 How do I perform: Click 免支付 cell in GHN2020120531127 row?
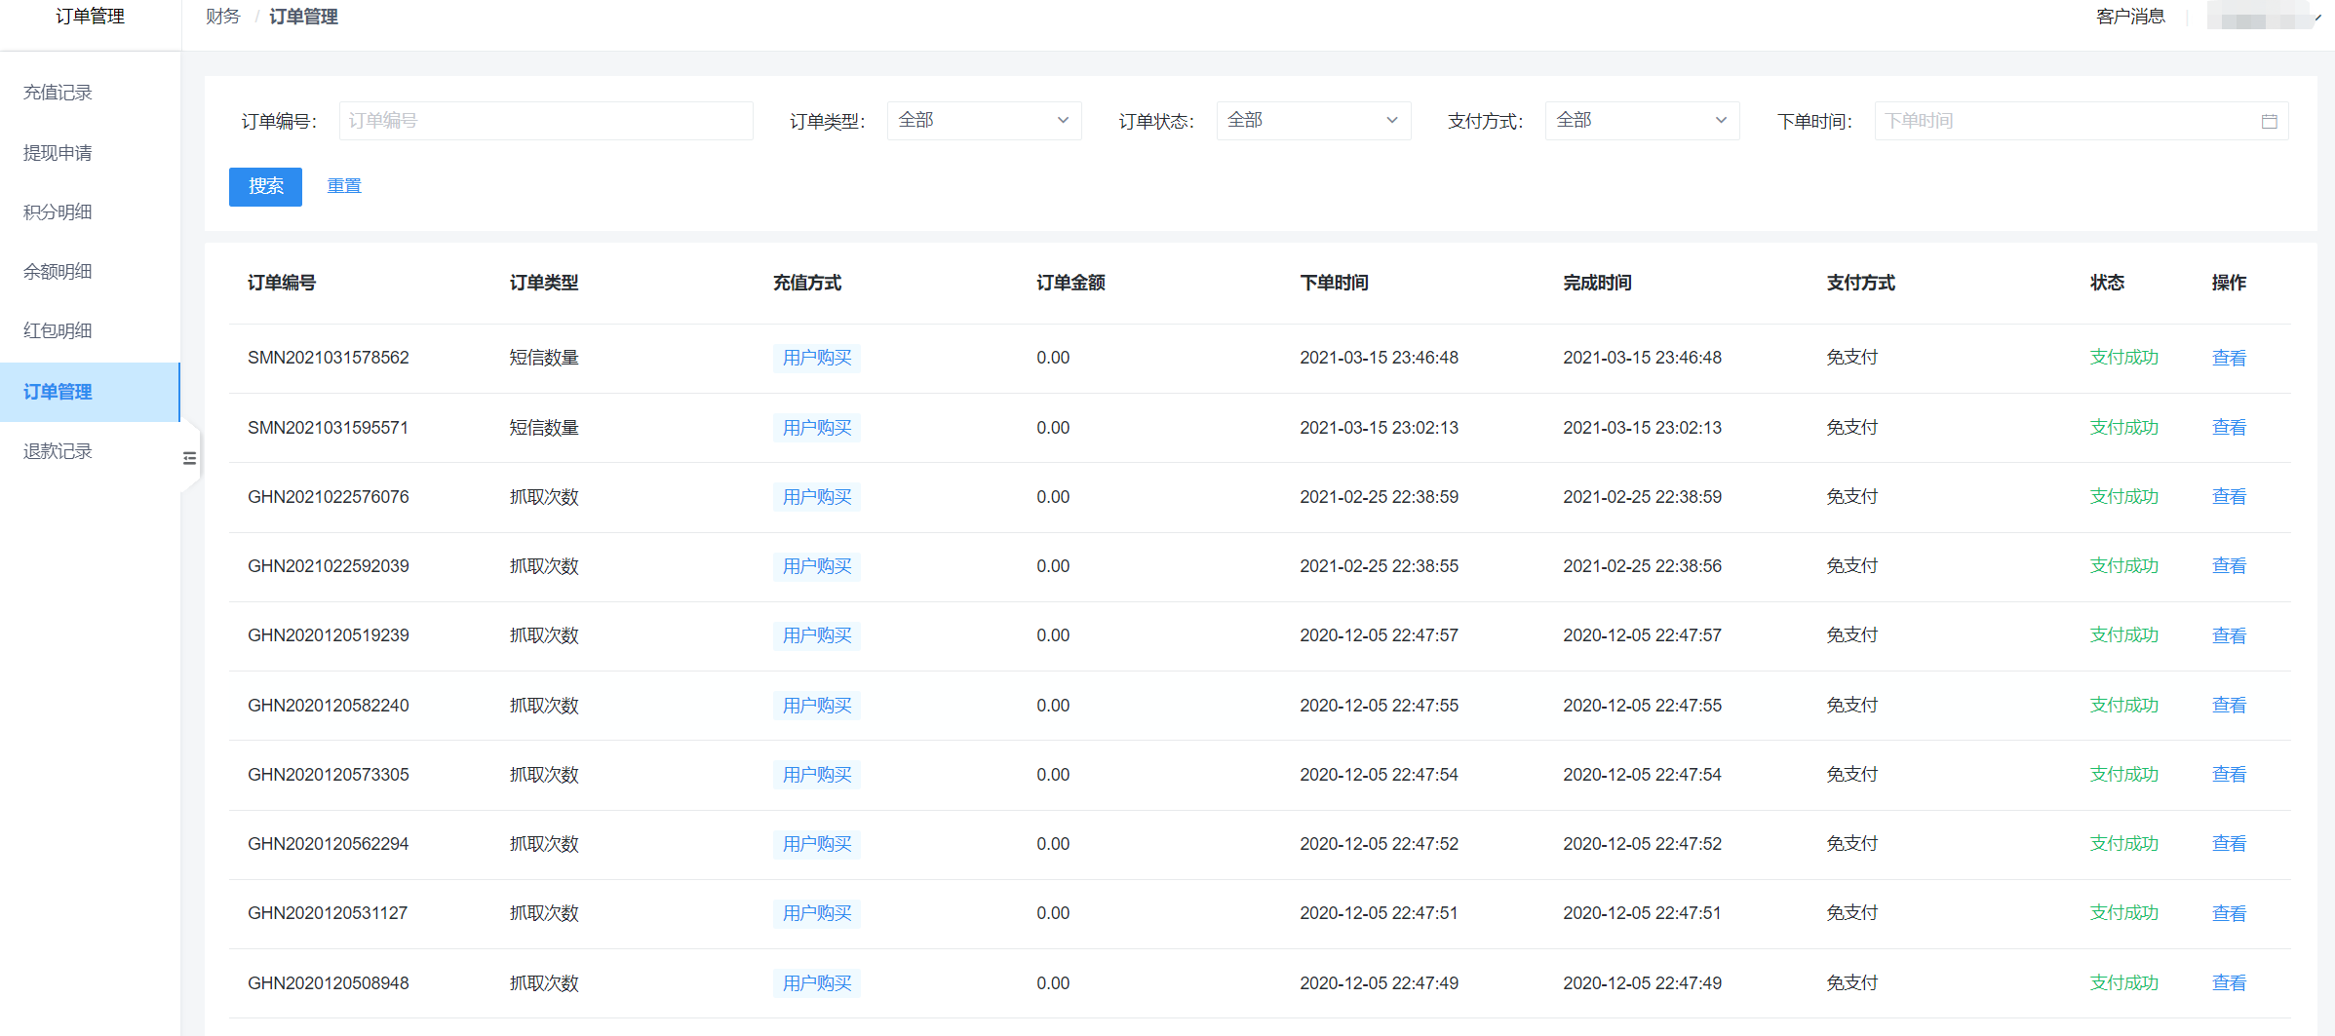click(1851, 913)
